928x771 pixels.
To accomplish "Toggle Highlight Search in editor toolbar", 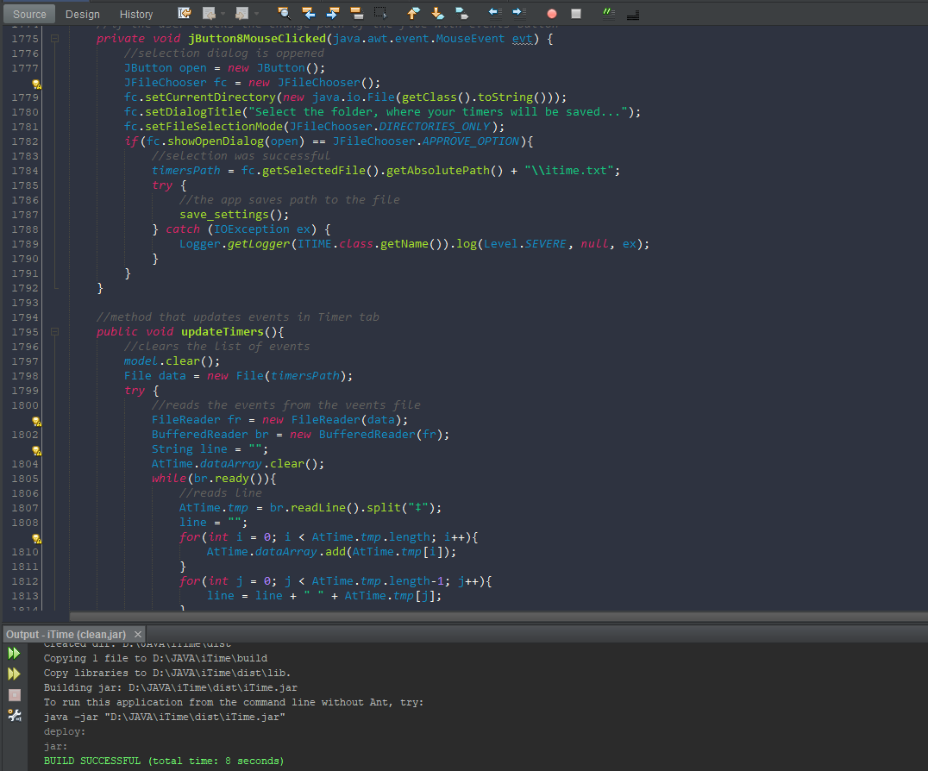I will 356,14.
